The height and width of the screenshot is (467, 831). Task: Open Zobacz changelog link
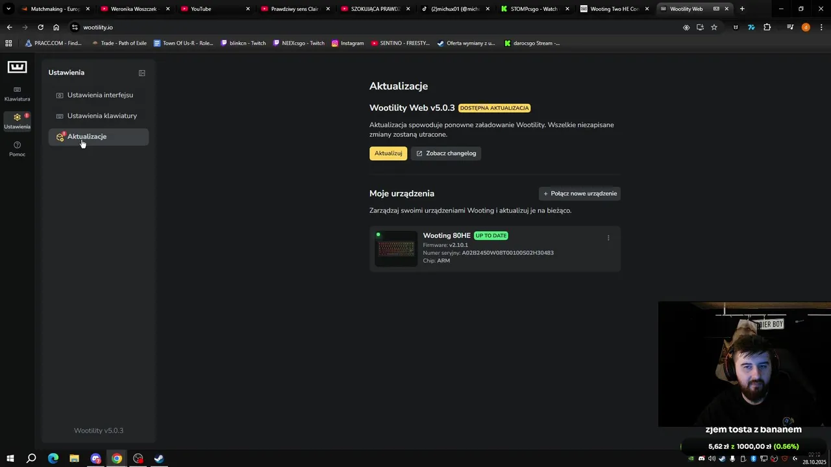(x=446, y=153)
